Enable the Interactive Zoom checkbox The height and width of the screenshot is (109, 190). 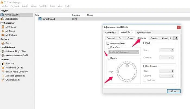pyautogui.click(x=108, y=43)
